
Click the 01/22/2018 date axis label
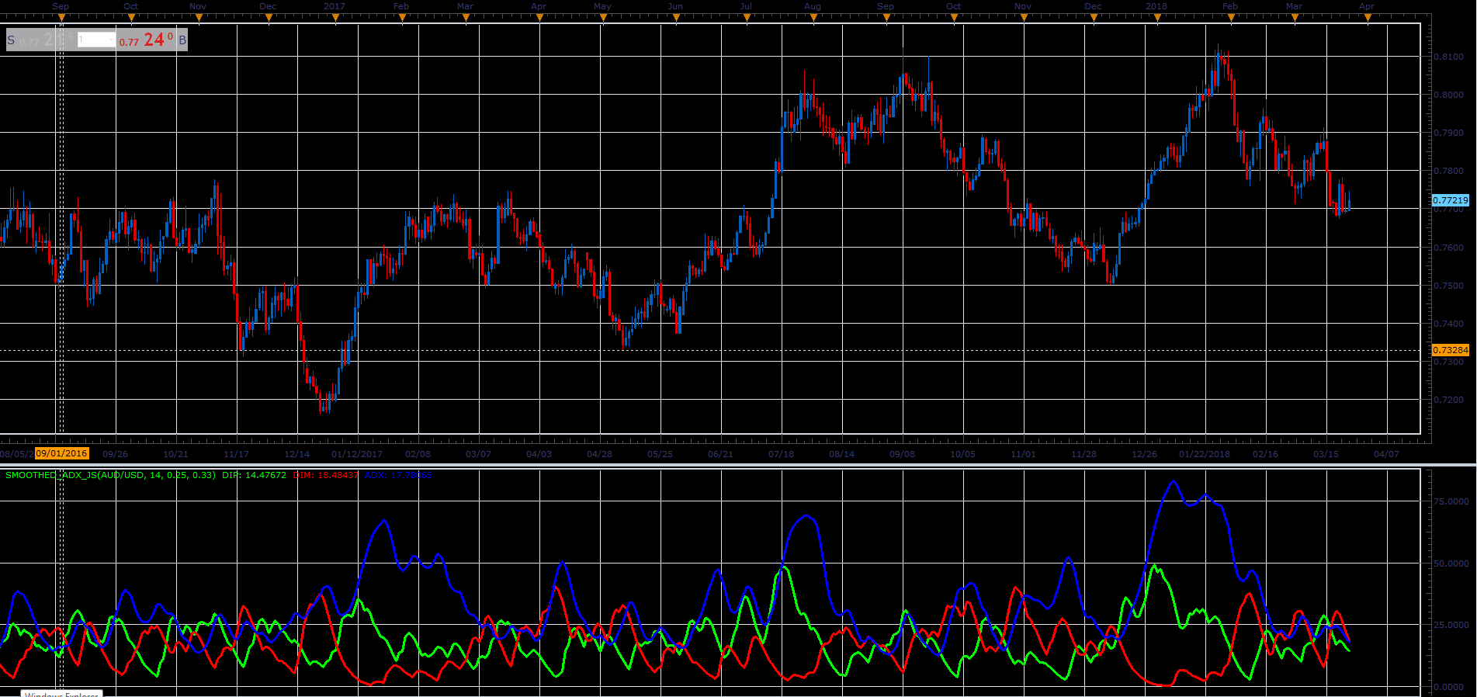tap(1205, 454)
